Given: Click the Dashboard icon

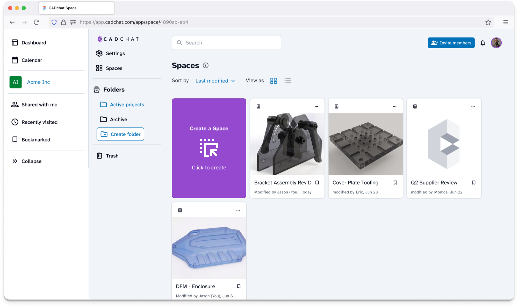Looking at the screenshot, I should 15,42.
